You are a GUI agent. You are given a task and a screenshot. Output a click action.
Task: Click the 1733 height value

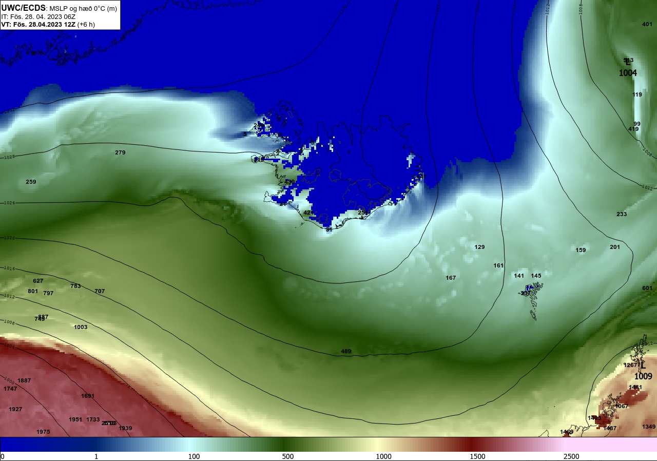pos(93,419)
